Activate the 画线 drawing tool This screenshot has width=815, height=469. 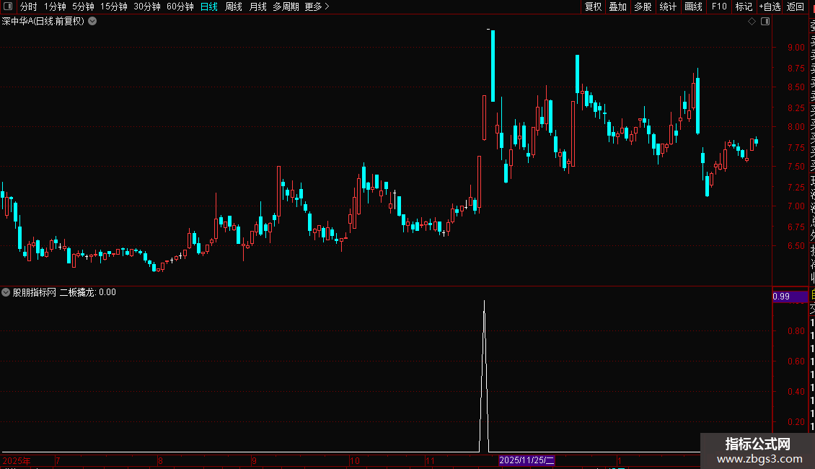pos(693,6)
